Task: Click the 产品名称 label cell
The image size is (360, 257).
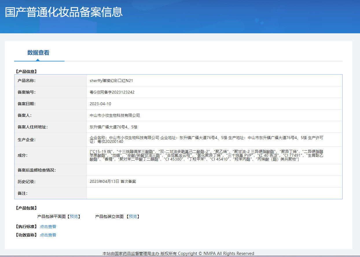Action: point(51,81)
